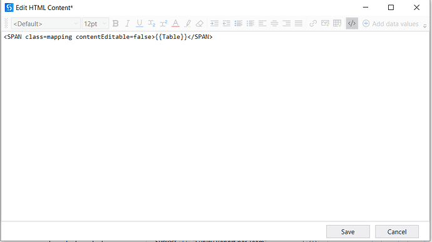Insert a hyperlink

[313, 24]
